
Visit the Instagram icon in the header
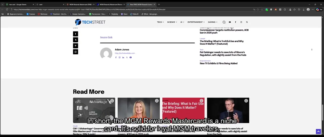(241, 22)
